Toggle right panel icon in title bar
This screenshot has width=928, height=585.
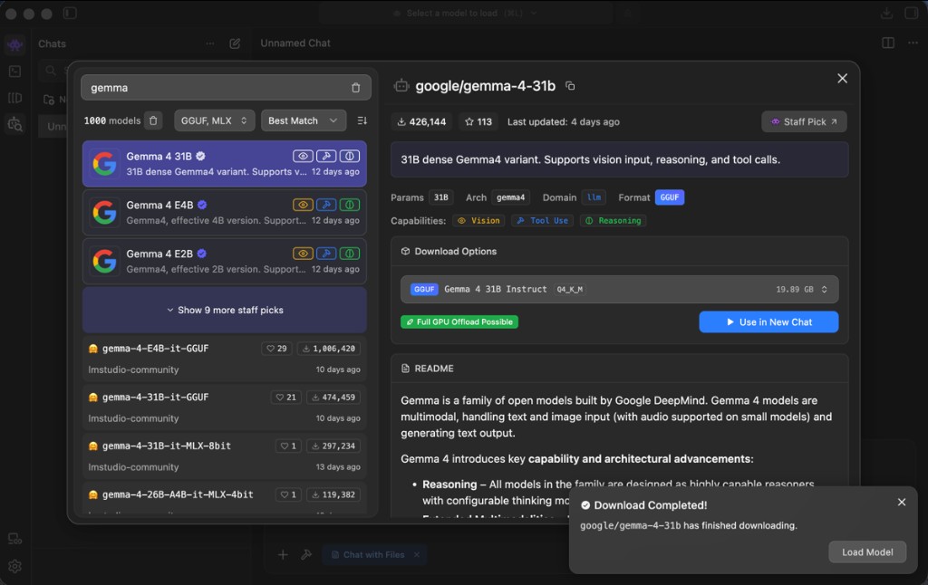click(x=912, y=13)
